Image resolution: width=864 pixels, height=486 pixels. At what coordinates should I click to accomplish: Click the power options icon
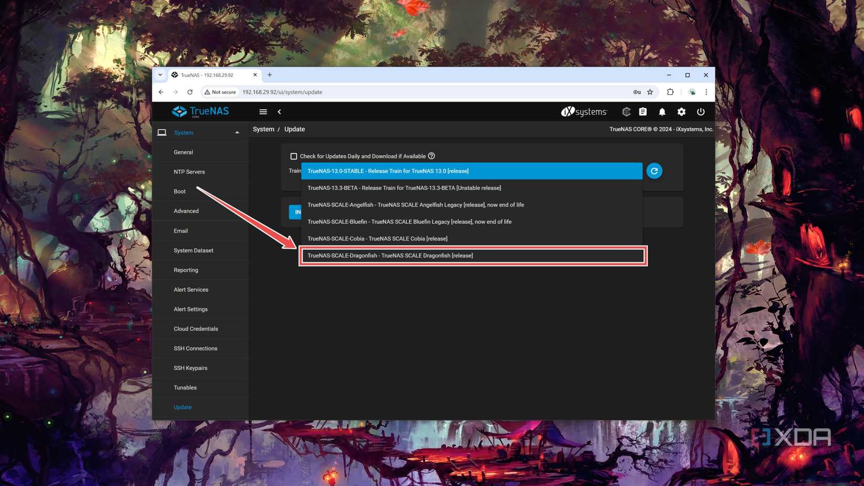701,112
